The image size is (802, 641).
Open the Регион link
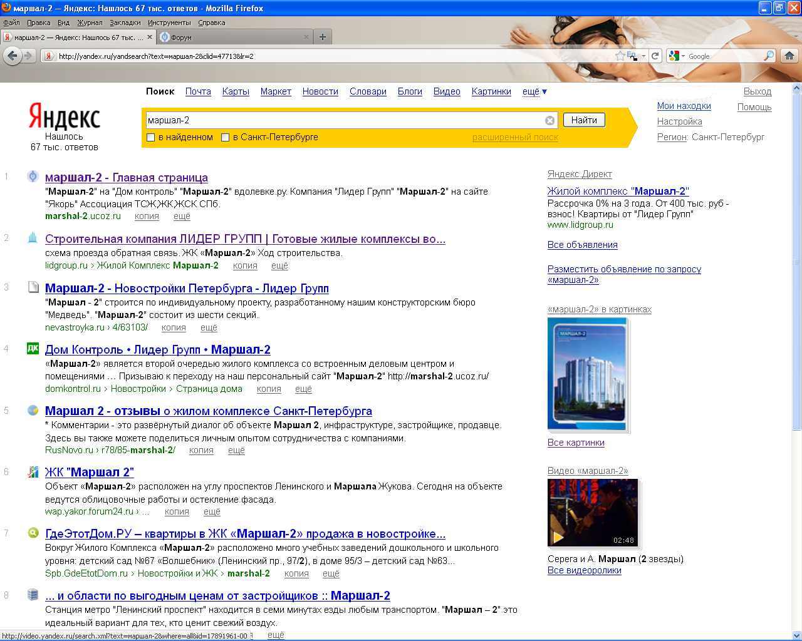672,137
